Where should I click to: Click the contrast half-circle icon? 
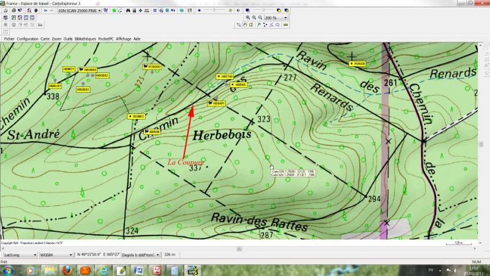[238, 10]
